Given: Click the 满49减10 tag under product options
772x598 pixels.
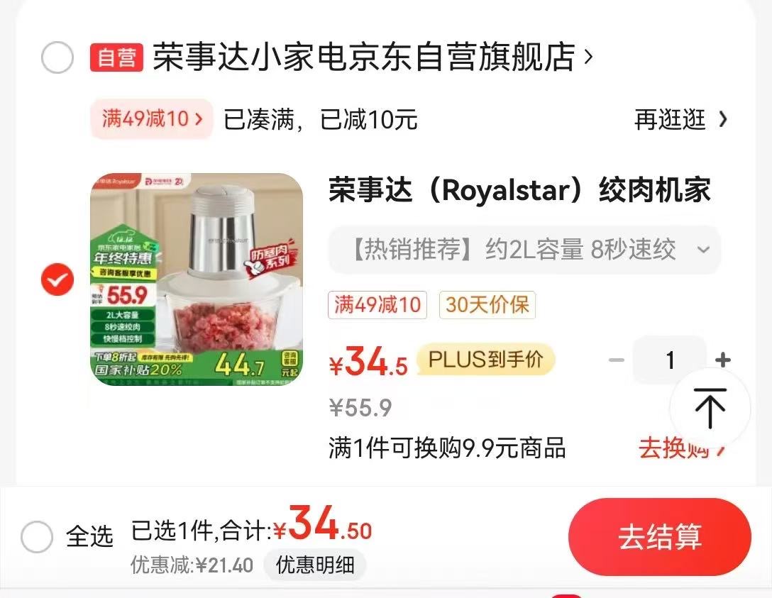Looking at the screenshot, I should pos(377,304).
